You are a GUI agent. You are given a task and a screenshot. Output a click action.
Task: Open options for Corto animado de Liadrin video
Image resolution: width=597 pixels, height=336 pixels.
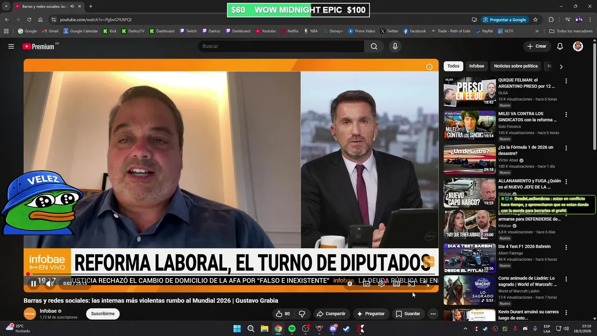pyautogui.click(x=566, y=279)
